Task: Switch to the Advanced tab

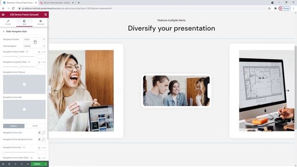Action: [x=40, y=22]
